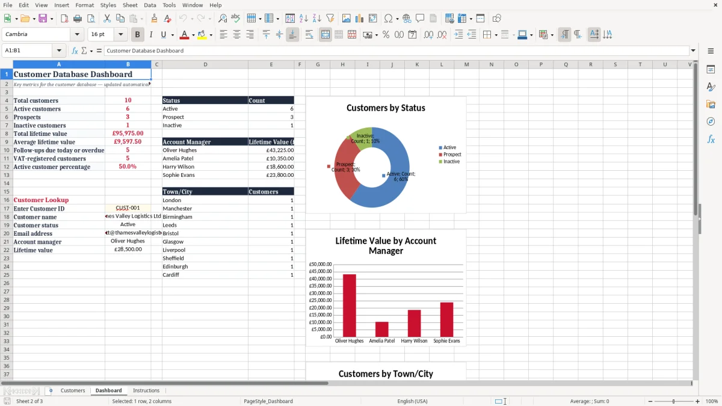Export directly as PDF
This screenshot has width=722, height=406.
(x=64, y=19)
